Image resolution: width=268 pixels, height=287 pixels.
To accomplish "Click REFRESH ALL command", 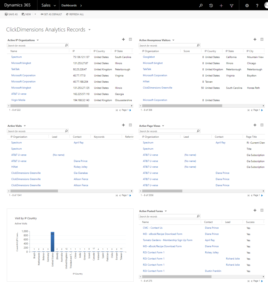I will pyautogui.click(x=75, y=14).
